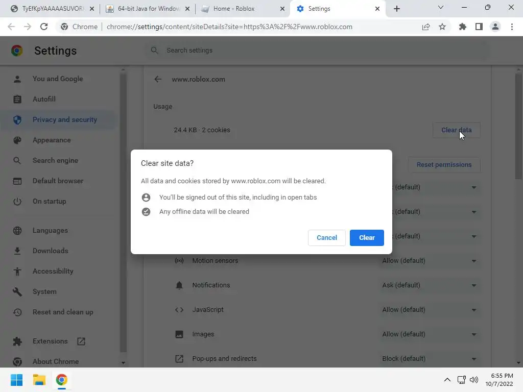The width and height of the screenshot is (523, 392).
Task: Open Reset and clean up section
Action: (x=57, y=312)
